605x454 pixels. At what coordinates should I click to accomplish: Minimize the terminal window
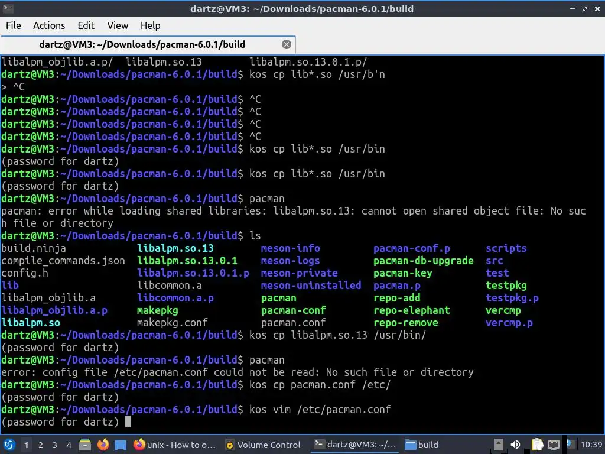coord(573,8)
